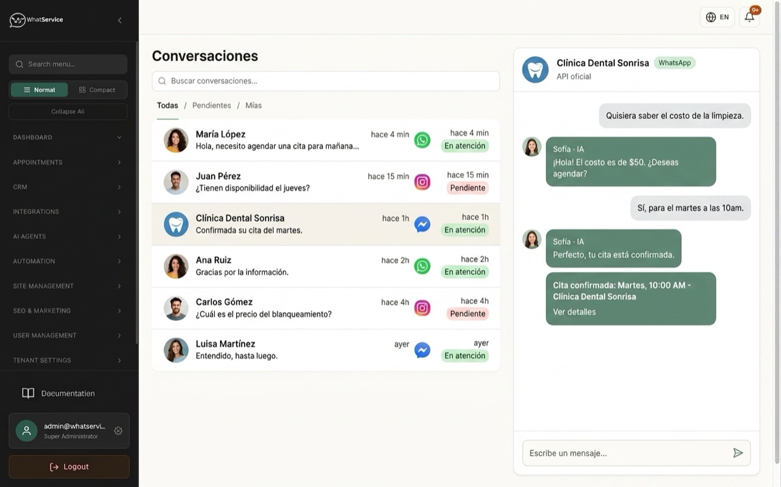Open María López conversation
This screenshot has width=781, height=487.
click(326, 140)
